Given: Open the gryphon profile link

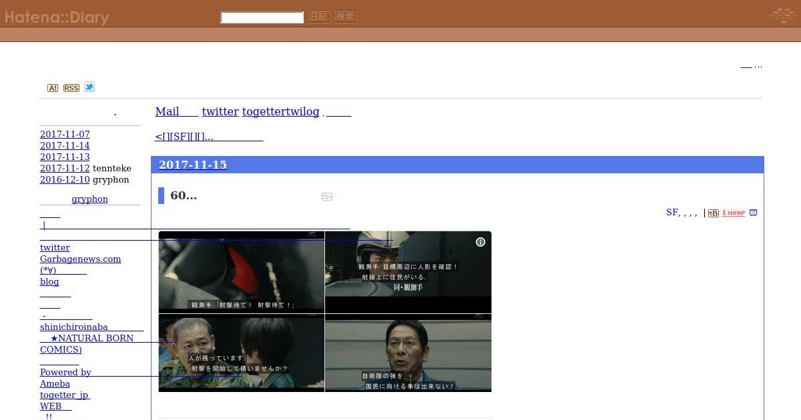Looking at the screenshot, I should pos(89,199).
